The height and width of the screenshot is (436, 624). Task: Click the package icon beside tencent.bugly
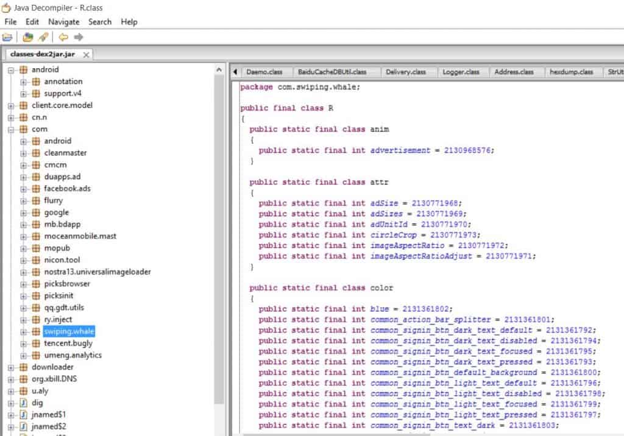pos(36,343)
